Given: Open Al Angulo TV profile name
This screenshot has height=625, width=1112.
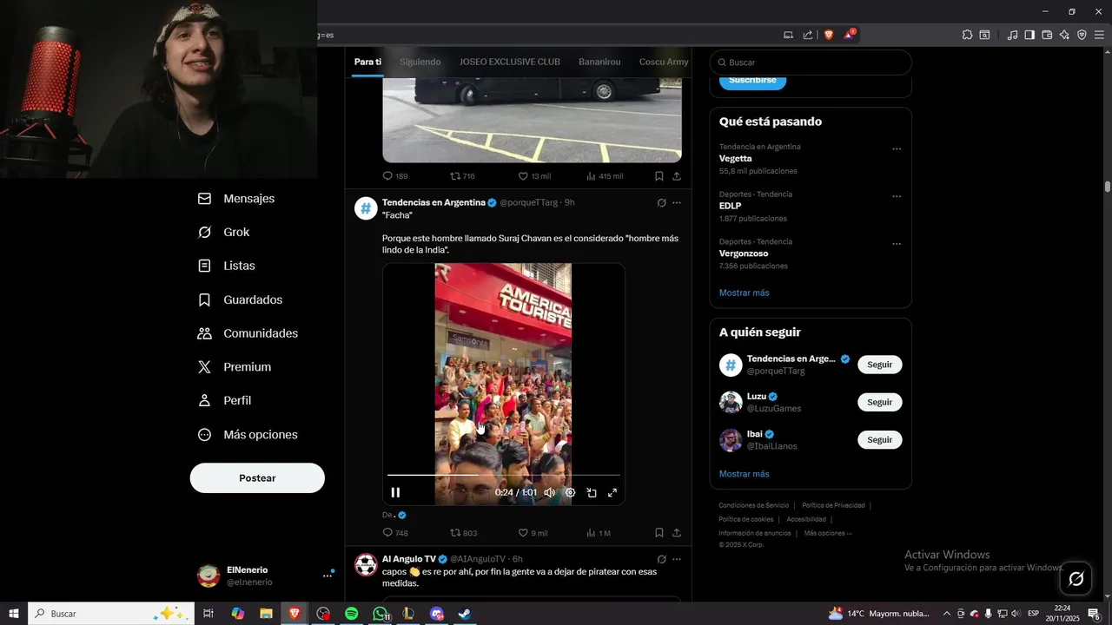Looking at the screenshot, I should 409,560.
